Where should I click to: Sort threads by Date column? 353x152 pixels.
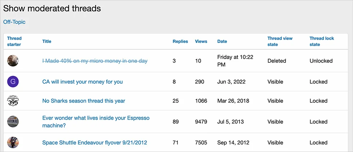222,41
